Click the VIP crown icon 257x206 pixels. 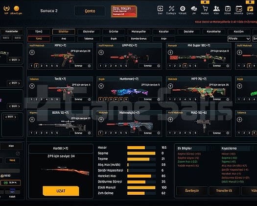tap(6, 8)
